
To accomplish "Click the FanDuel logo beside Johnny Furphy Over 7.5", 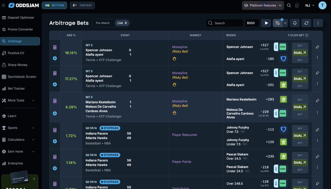I will [x=283, y=129].
